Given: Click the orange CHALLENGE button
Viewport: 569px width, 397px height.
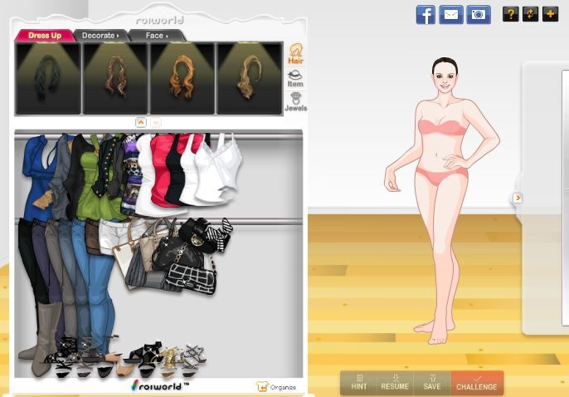Looking at the screenshot, I should [477, 383].
